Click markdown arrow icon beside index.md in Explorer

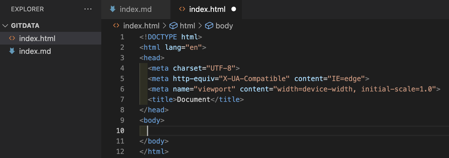point(12,51)
